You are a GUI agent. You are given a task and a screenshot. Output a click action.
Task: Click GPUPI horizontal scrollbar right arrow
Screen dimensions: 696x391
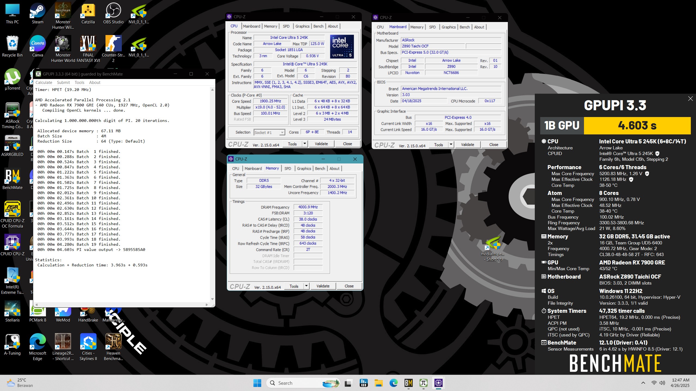(x=207, y=305)
